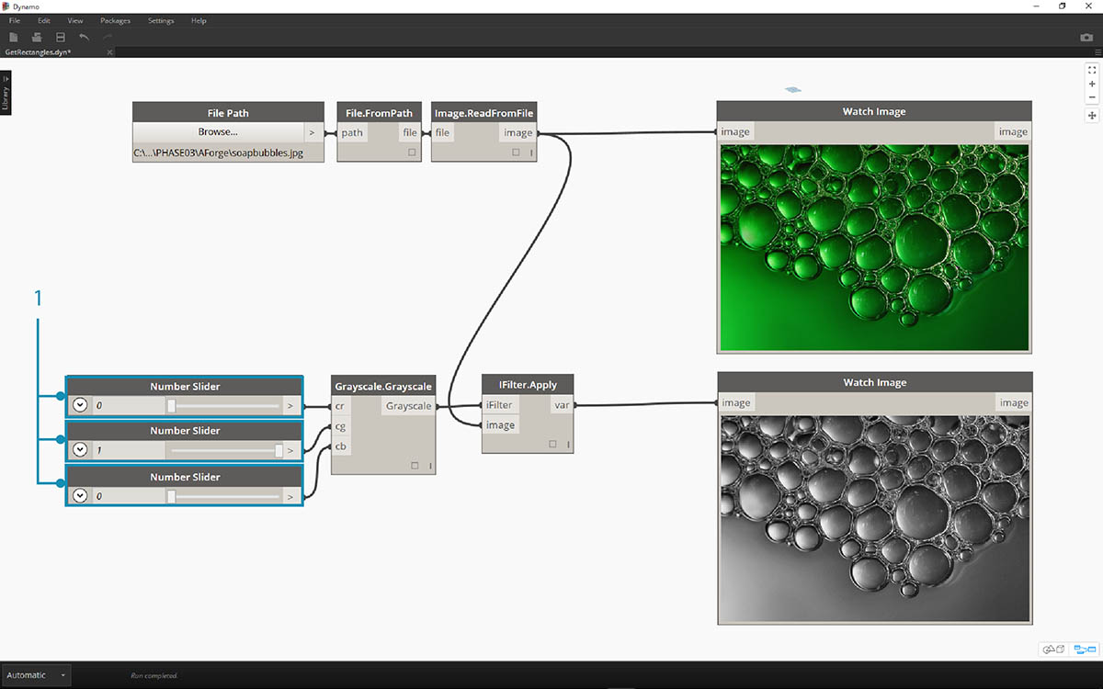Open the Settings menu

pyautogui.click(x=161, y=20)
